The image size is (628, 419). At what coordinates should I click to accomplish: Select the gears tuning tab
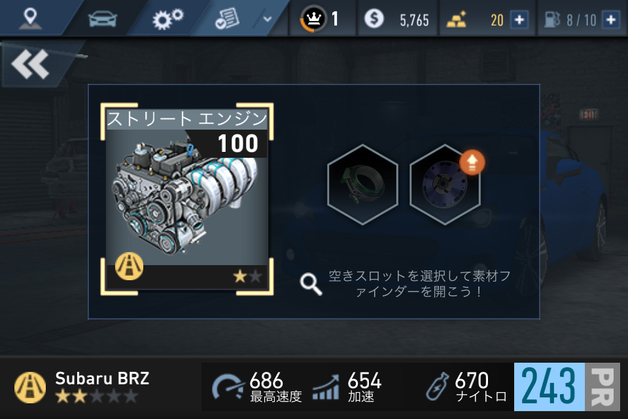(167, 19)
